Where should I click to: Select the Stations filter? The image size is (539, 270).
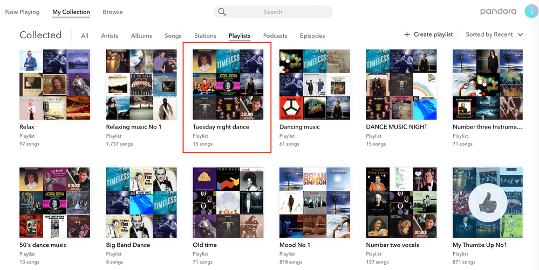click(205, 36)
